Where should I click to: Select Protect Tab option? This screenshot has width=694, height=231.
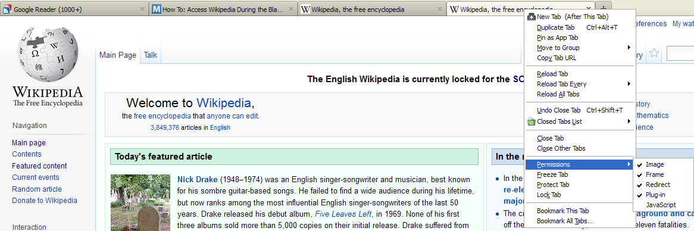pos(580,185)
